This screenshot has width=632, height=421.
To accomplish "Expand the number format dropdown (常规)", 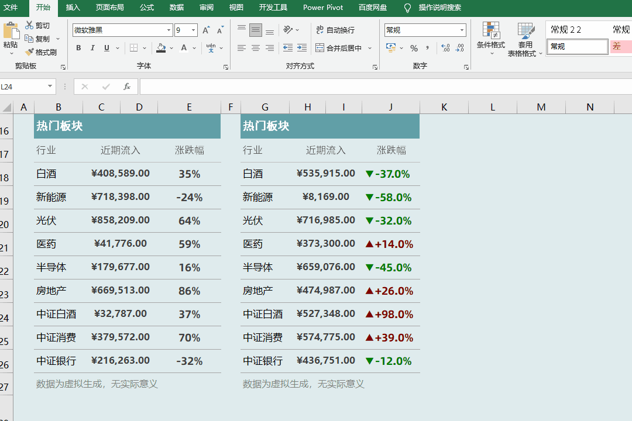I will [x=462, y=30].
